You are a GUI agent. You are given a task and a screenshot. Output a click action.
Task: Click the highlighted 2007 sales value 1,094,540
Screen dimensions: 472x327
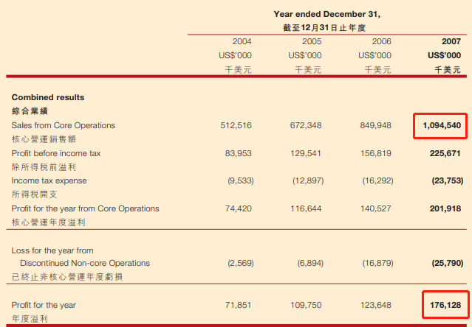click(x=442, y=126)
